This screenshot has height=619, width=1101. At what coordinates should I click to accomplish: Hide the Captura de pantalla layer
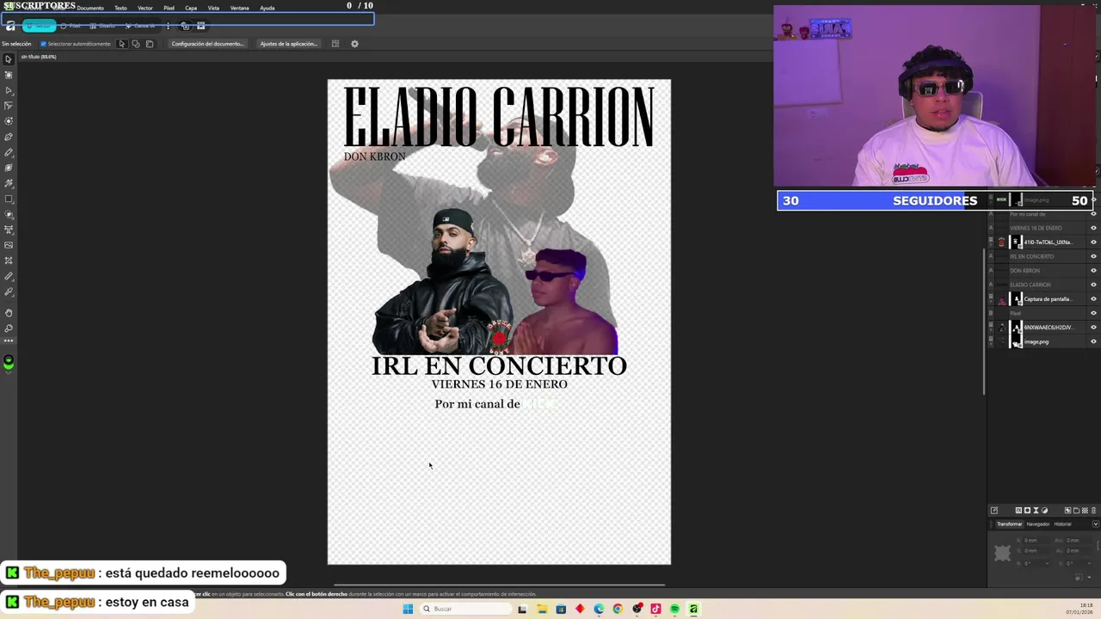(x=1093, y=298)
